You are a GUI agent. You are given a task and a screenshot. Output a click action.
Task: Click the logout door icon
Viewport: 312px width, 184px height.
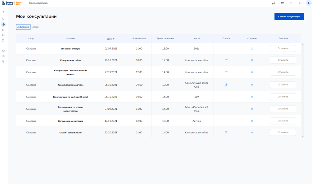299,3
